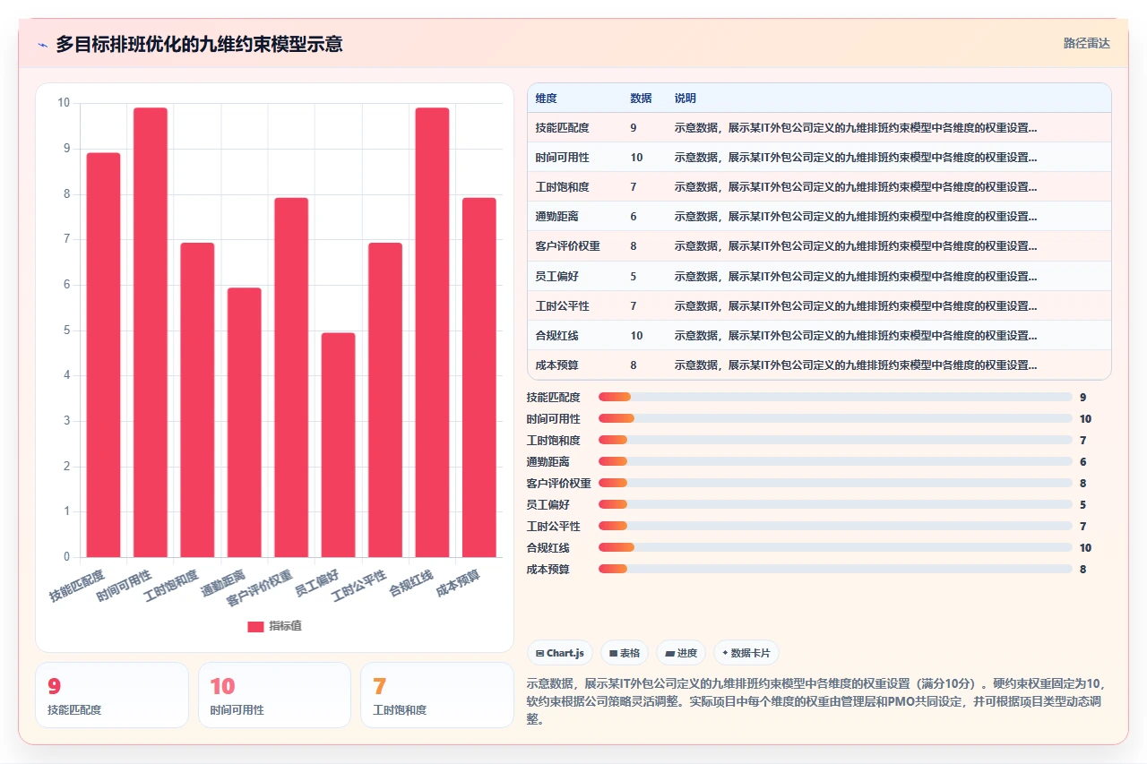Image resolution: width=1147 pixels, height=764 pixels.
Task: Click value 5 in the 员工偏好 table row
Action: pos(634,276)
